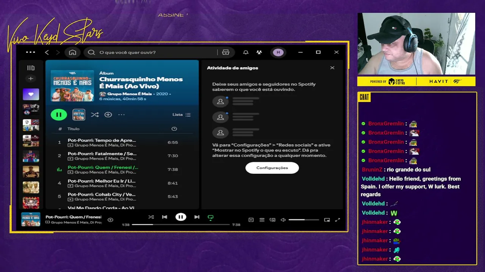Toggle the green repeat button
485x272 pixels.
click(211, 217)
